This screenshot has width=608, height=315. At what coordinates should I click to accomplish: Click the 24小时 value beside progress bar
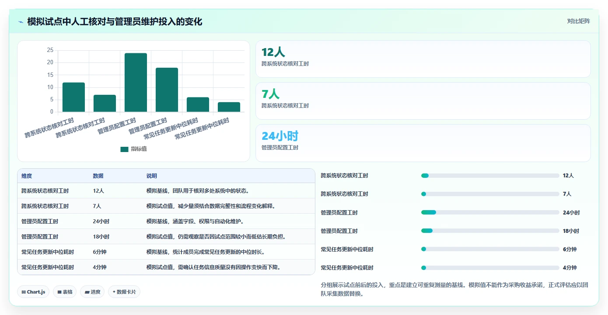click(x=571, y=213)
